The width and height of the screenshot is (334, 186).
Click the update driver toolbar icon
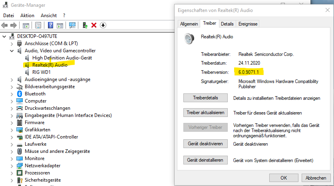tap(85, 25)
